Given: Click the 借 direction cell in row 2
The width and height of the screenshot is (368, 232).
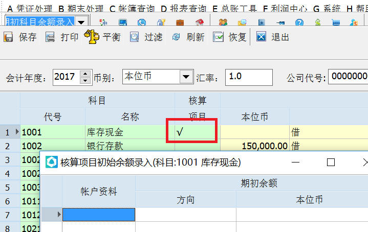Looking at the screenshot, I should coord(329,145).
